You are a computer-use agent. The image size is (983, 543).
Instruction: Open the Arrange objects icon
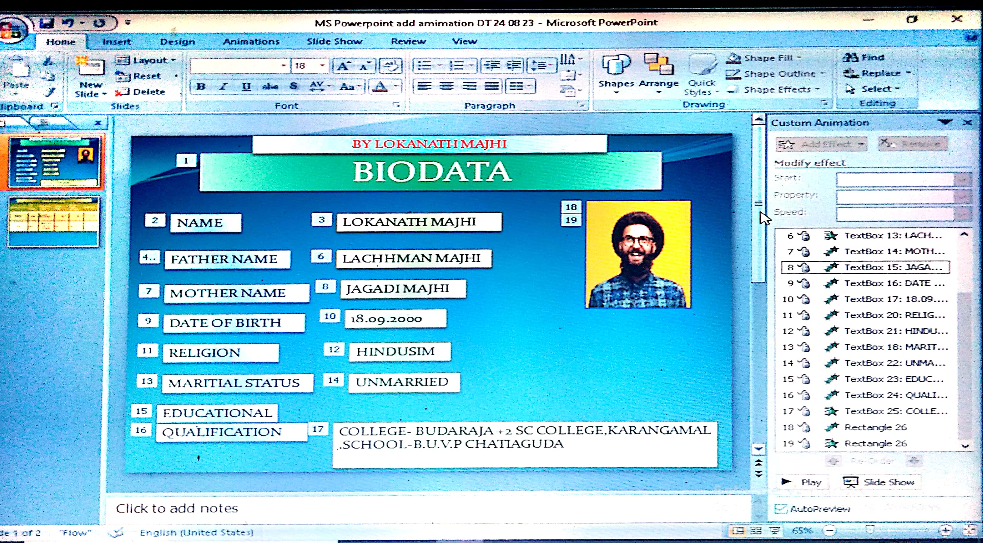[x=658, y=65]
